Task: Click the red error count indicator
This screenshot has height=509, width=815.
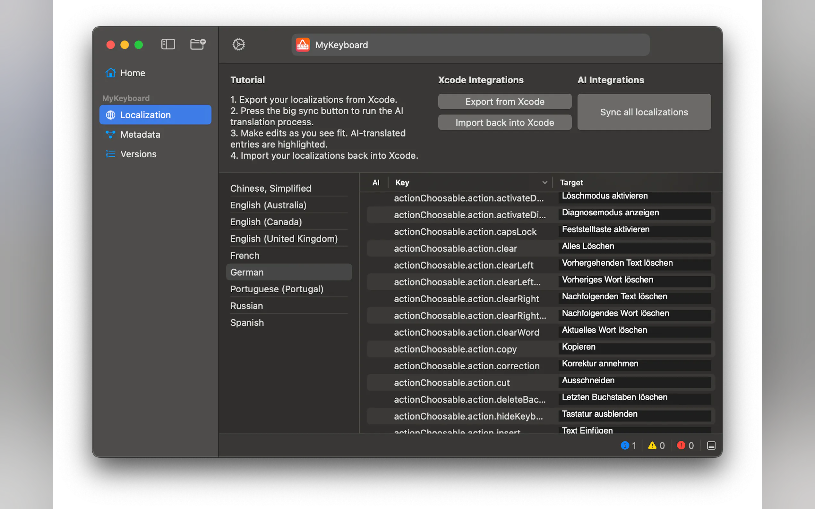Action: (x=685, y=446)
